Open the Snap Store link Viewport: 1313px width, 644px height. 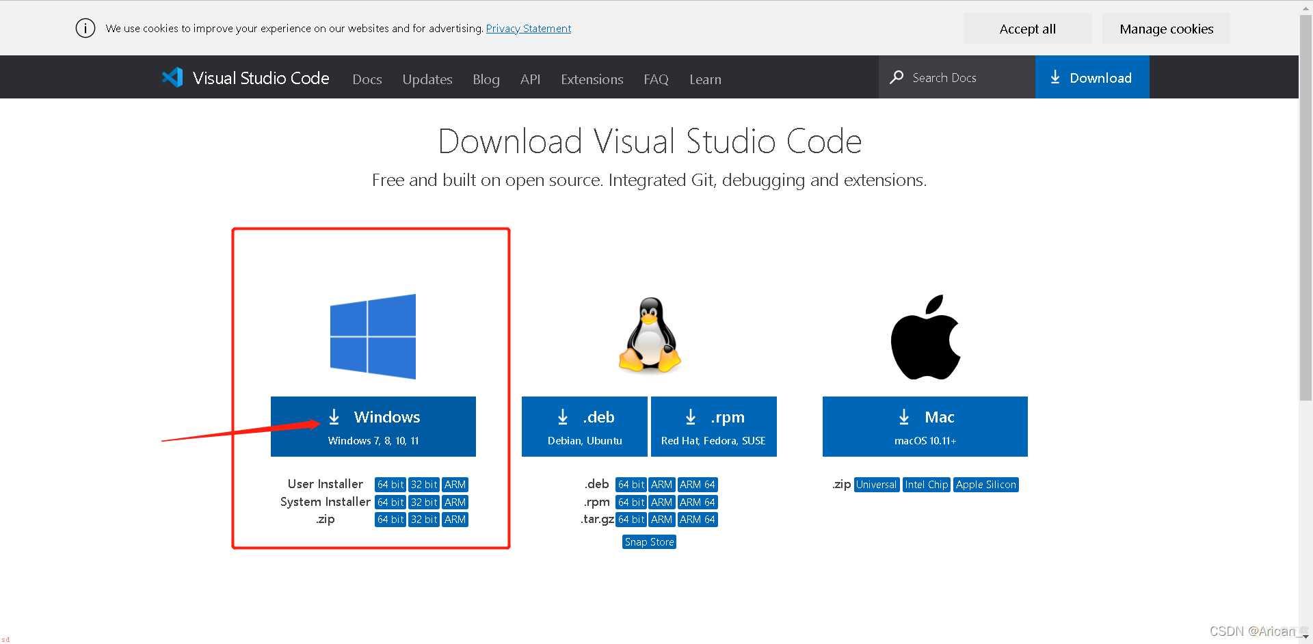650,542
